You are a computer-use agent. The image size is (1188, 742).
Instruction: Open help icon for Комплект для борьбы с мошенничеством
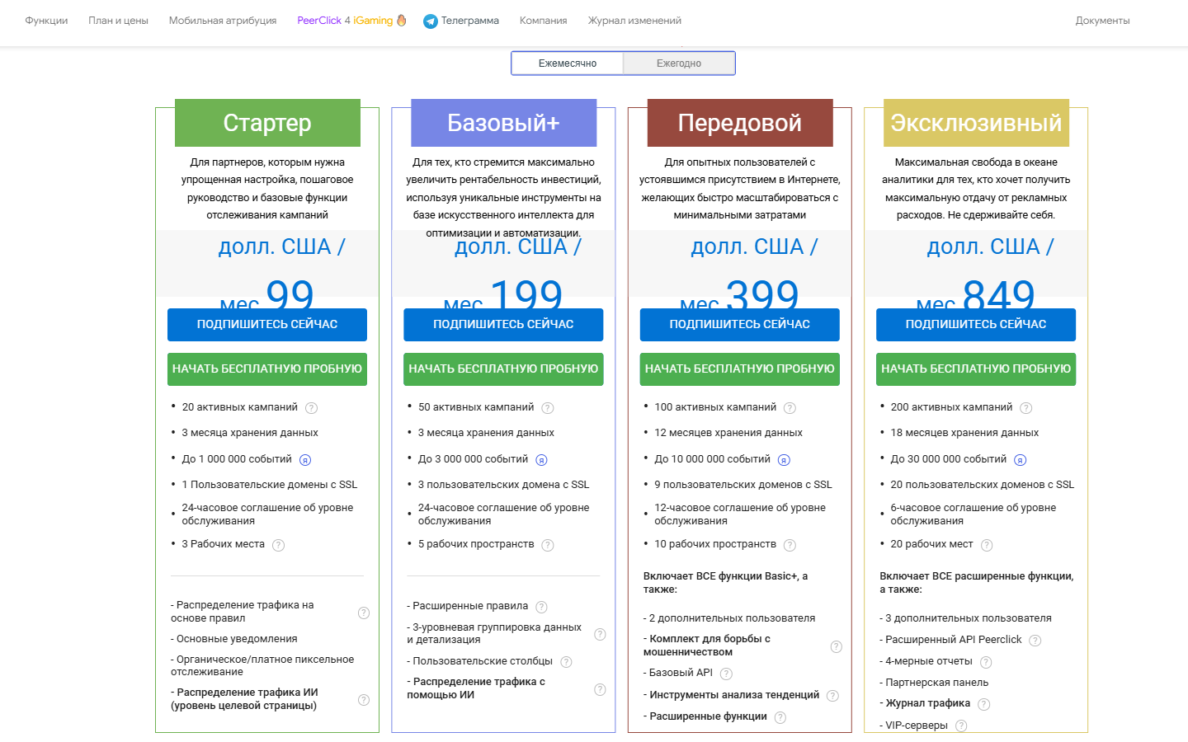pos(837,646)
